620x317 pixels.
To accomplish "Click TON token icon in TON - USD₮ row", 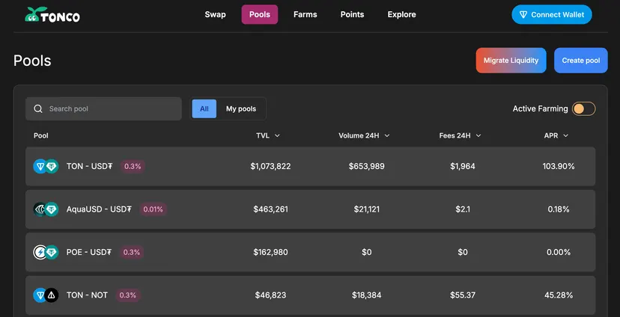I will (x=40, y=166).
